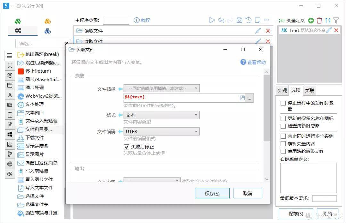This screenshot has width=346, height=223.
Task: Open the text 'A' category in sidebar
Action: coord(10,95)
